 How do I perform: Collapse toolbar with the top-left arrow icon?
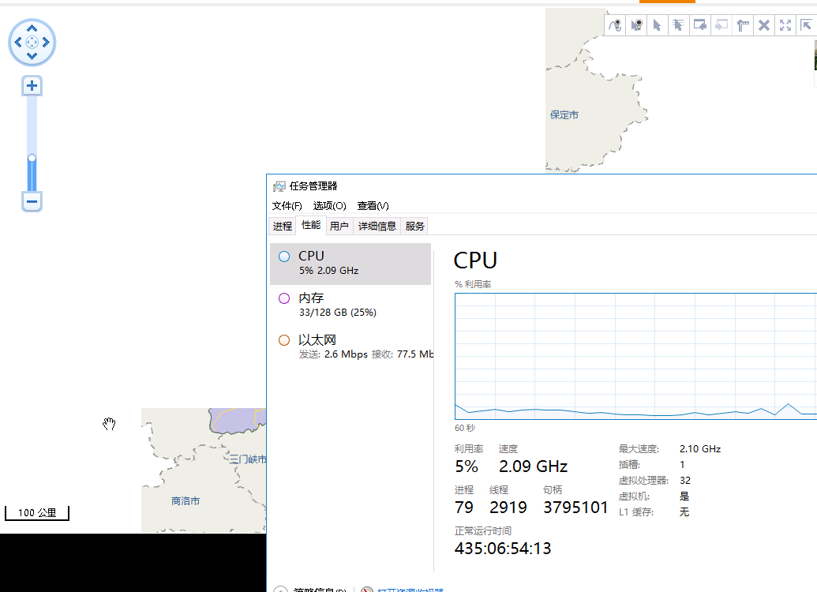point(806,25)
